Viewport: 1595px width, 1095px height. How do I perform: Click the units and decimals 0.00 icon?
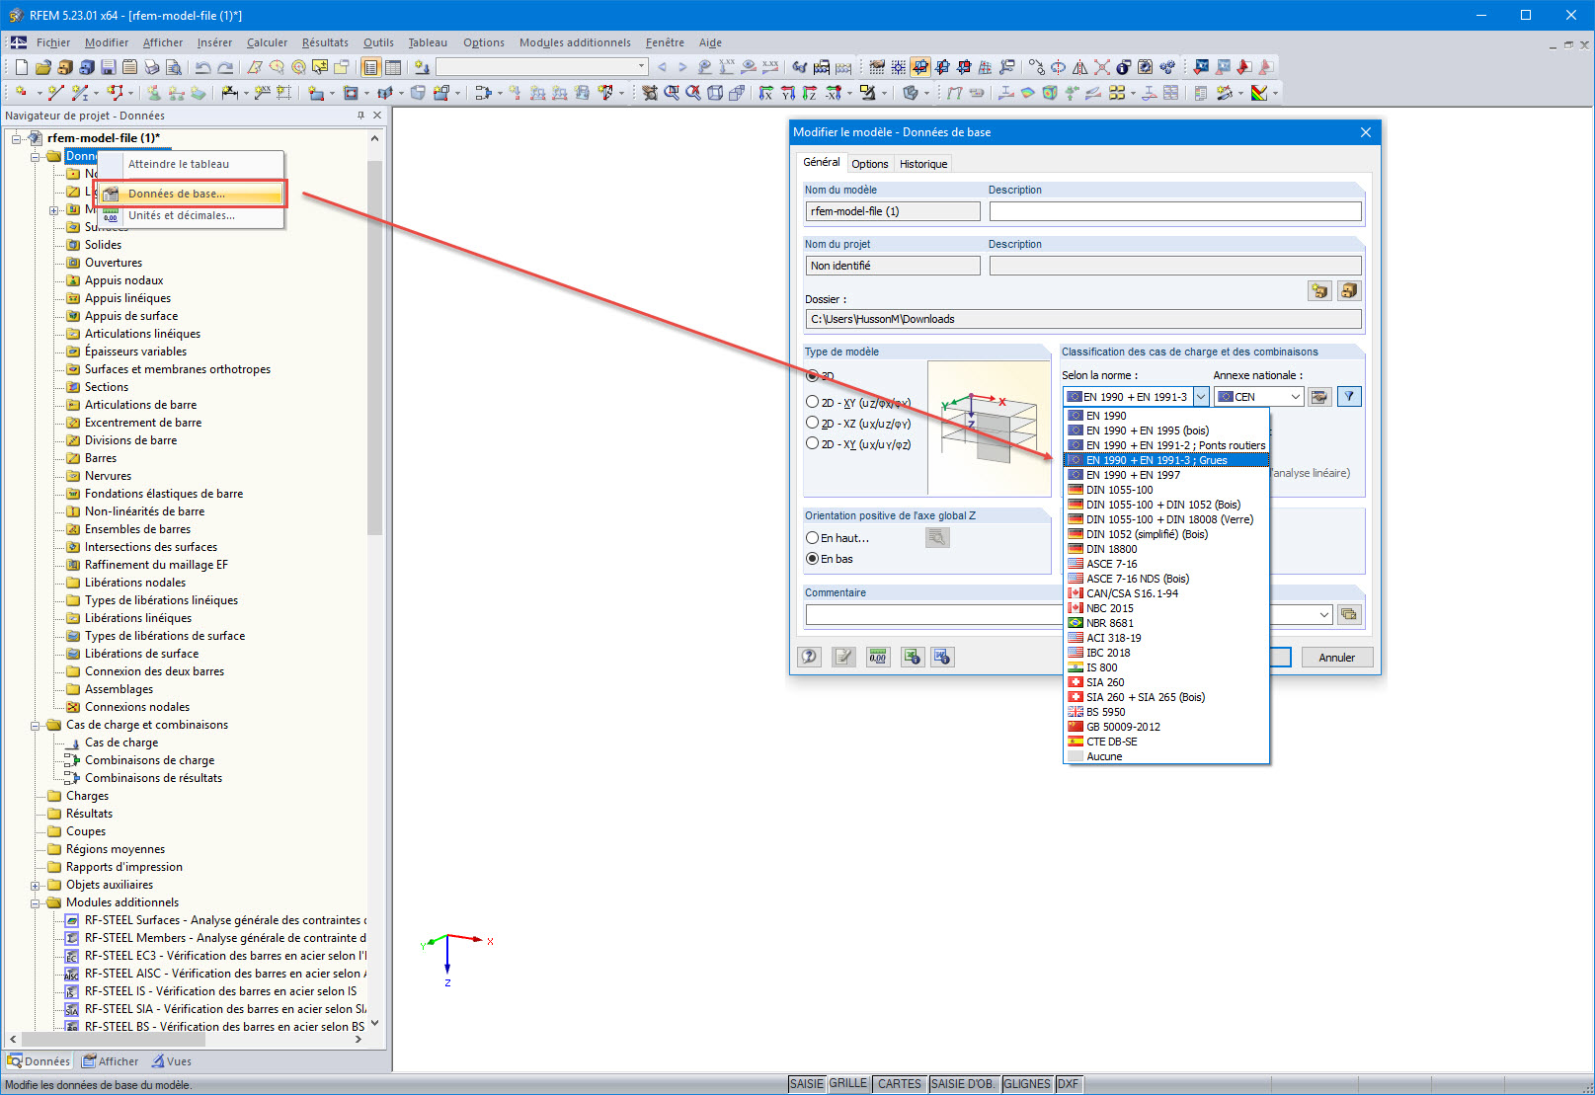[x=877, y=657]
